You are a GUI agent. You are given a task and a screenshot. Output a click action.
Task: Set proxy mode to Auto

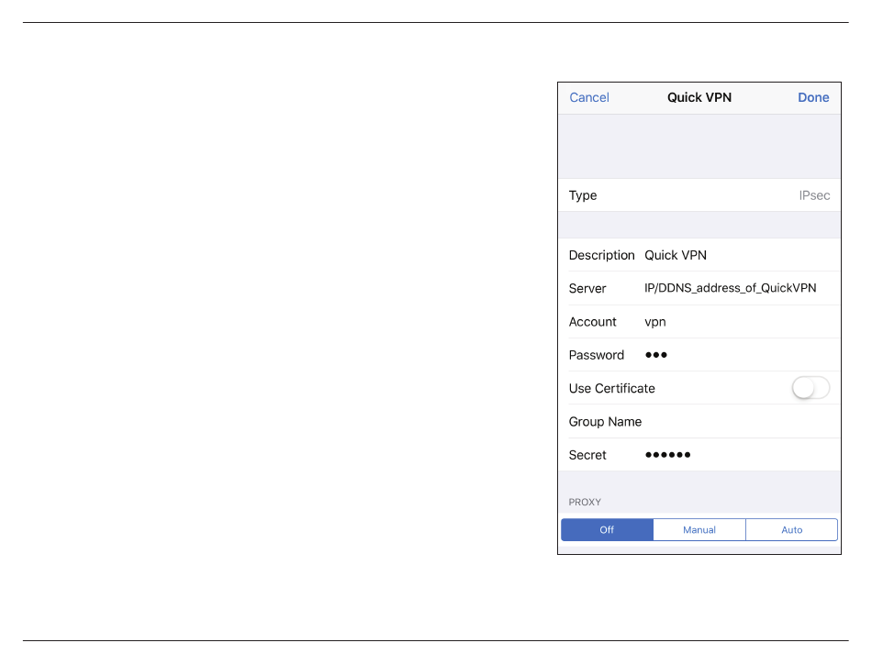791,530
